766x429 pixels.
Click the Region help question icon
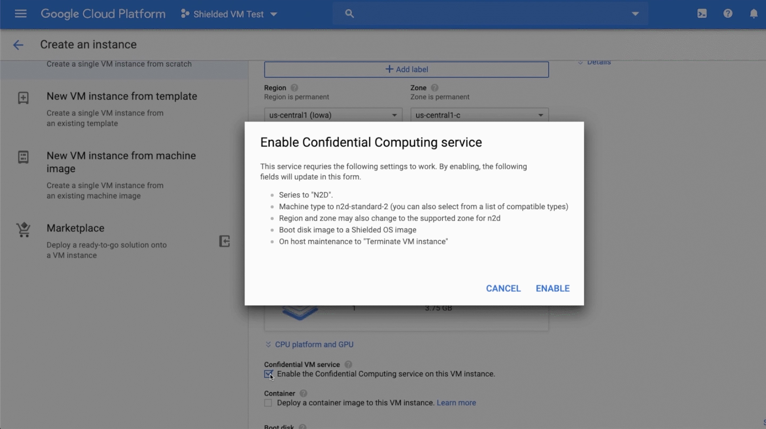(294, 88)
